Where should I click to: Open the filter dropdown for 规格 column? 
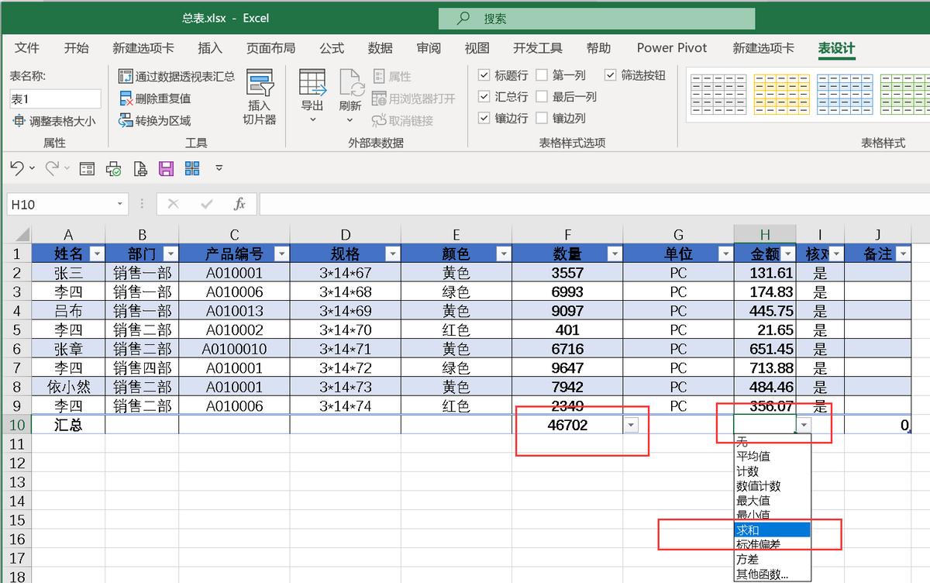(x=392, y=254)
